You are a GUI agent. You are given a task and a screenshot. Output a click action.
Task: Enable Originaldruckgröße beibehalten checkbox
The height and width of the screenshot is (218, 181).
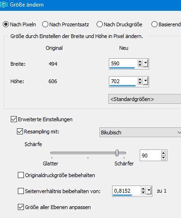tap(21, 175)
